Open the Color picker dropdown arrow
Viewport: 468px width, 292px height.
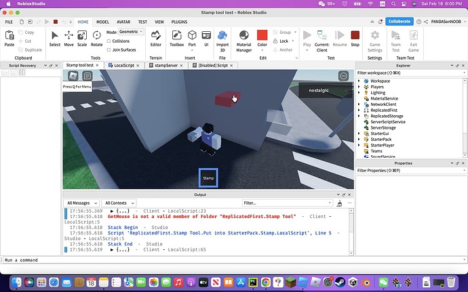[x=262, y=50]
